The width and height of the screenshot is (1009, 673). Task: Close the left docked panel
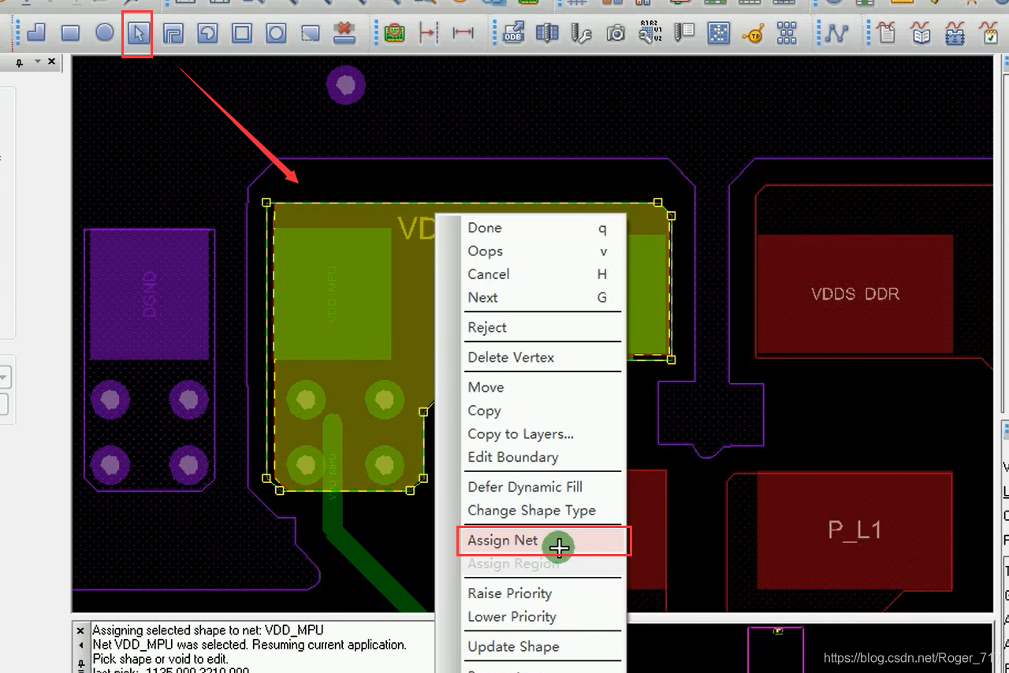(52, 61)
